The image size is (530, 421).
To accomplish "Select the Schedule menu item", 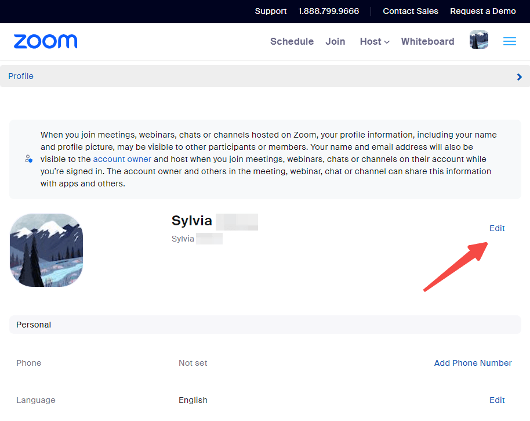I will [x=292, y=41].
